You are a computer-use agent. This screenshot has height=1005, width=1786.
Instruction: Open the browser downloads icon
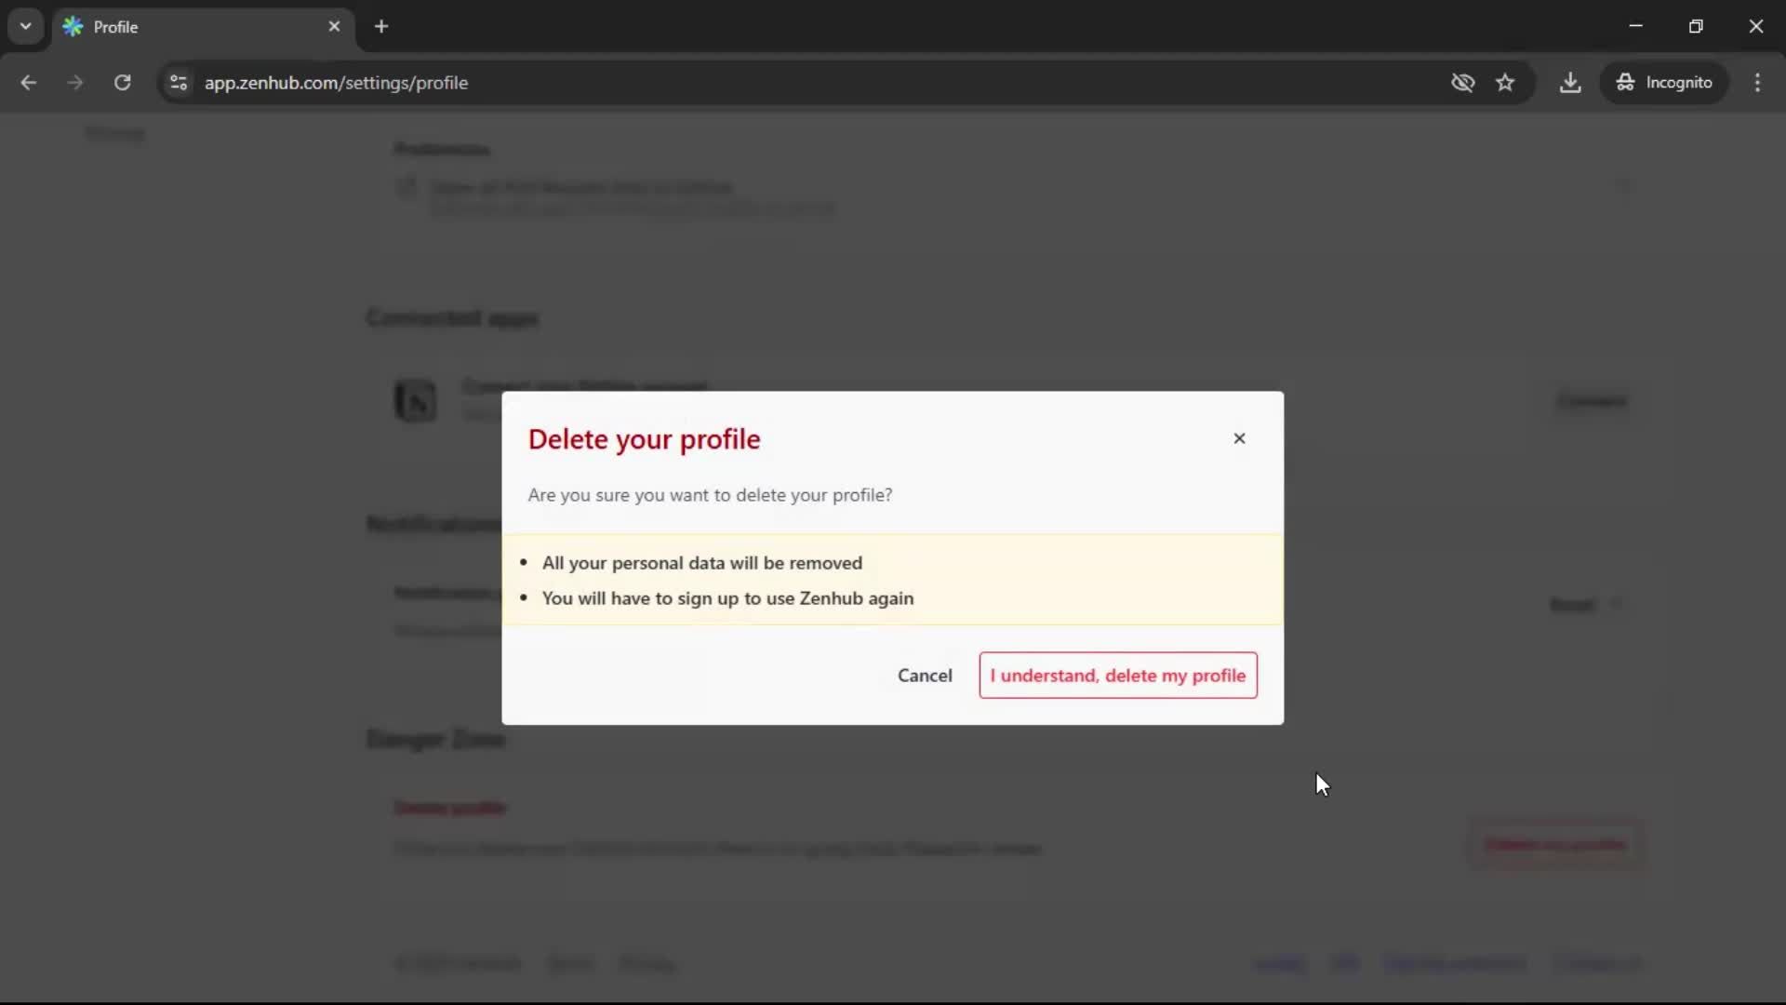(x=1570, y=83)
